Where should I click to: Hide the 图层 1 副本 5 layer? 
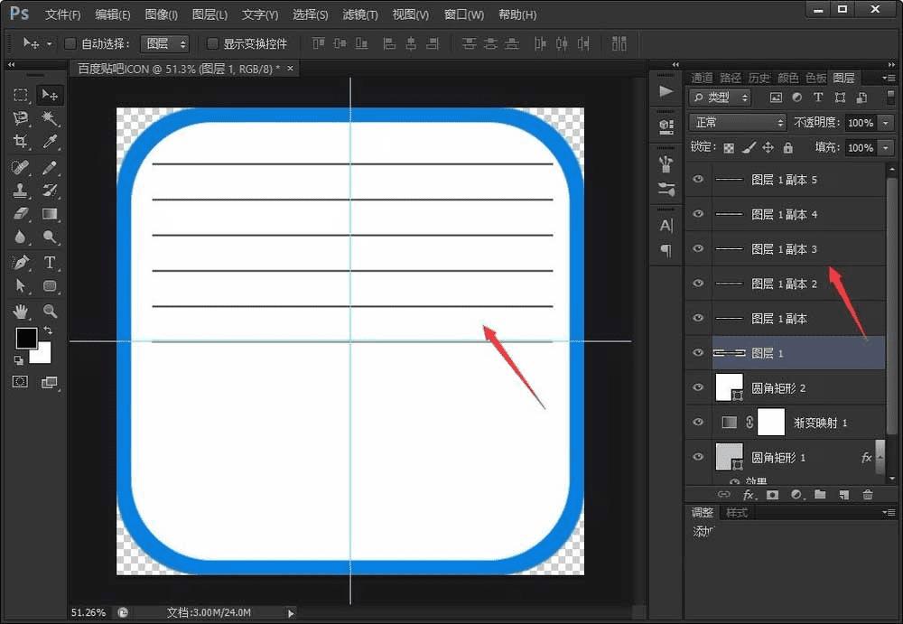coord(697,180)
